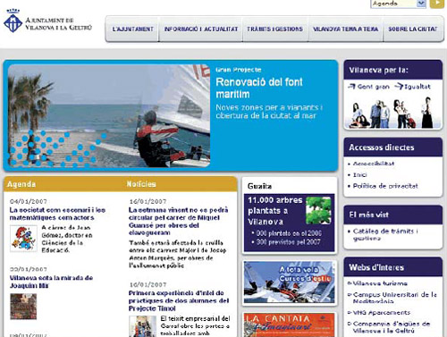The width and height of the screenshot is (447, 337).
Task: Open Campus Universitari de la Mediterrània link
Action: tap(395, 298)
